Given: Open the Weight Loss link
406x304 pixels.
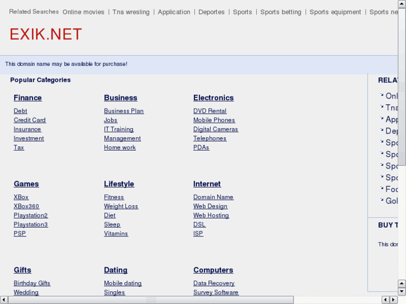Looking at the screenshot, I should (121, 206).
